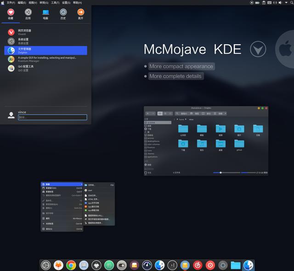Launch Vivaldi web browser from launcher list
Viewport: 294px width, 271px height.
(45, 32)
